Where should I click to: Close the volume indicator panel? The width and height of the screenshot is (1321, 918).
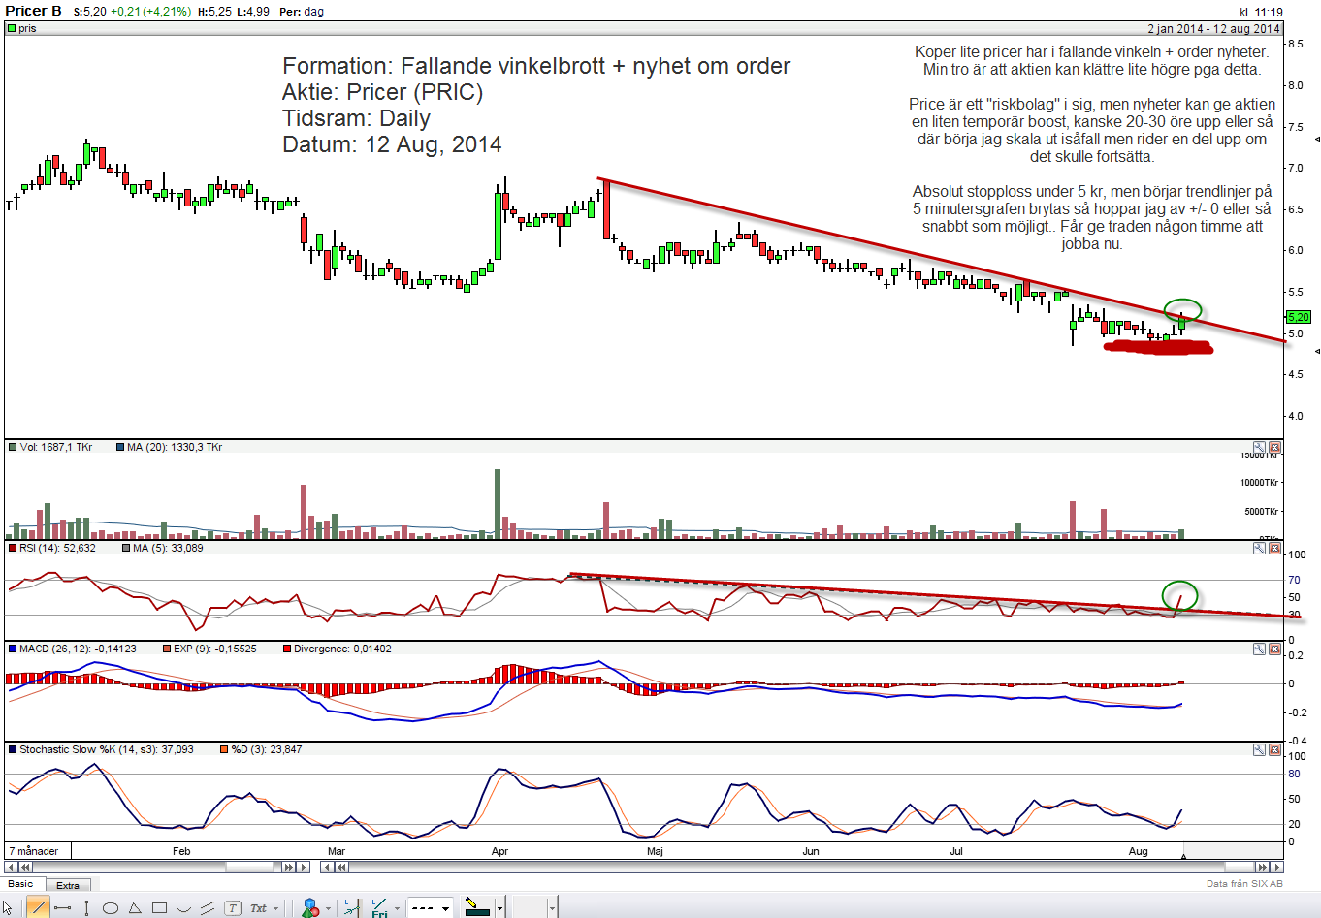pyautogui.click(x=1274, y=448)
